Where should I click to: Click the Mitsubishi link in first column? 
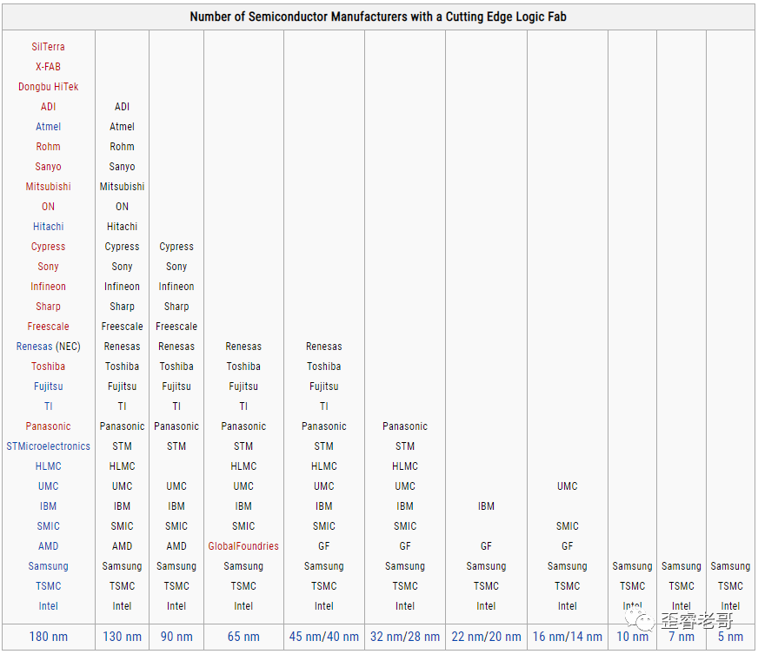click(49, 187)
